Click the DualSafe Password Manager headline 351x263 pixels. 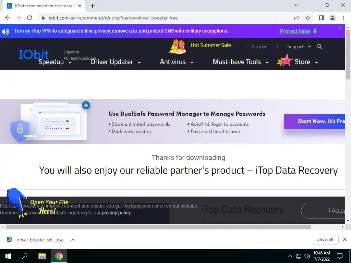pos(187,114)
